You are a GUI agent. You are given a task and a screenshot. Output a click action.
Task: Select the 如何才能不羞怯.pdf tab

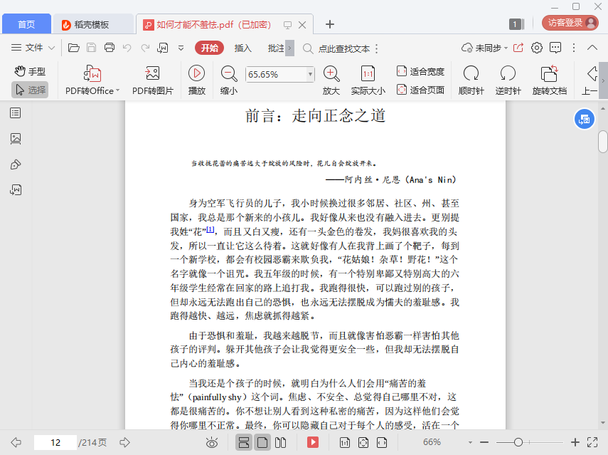[213, 25]
